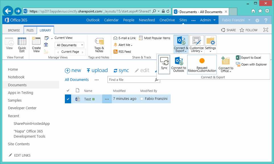
Task: Click the browser Forward arrow button
Action: pyautogui.click(x=18, y=11)
